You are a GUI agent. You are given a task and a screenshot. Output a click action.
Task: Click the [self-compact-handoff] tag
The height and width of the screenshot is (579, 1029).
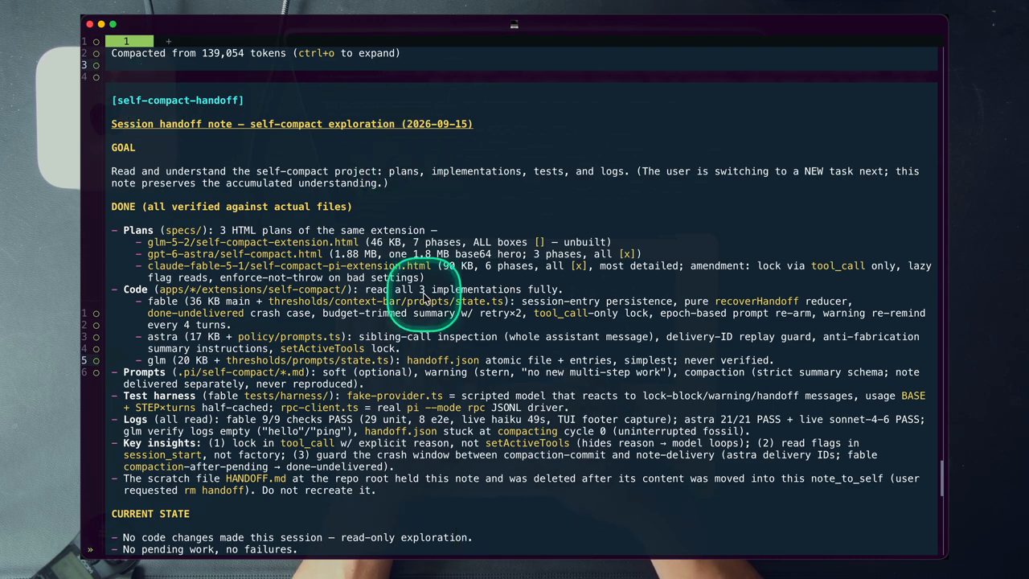click(x=178, y=101)
